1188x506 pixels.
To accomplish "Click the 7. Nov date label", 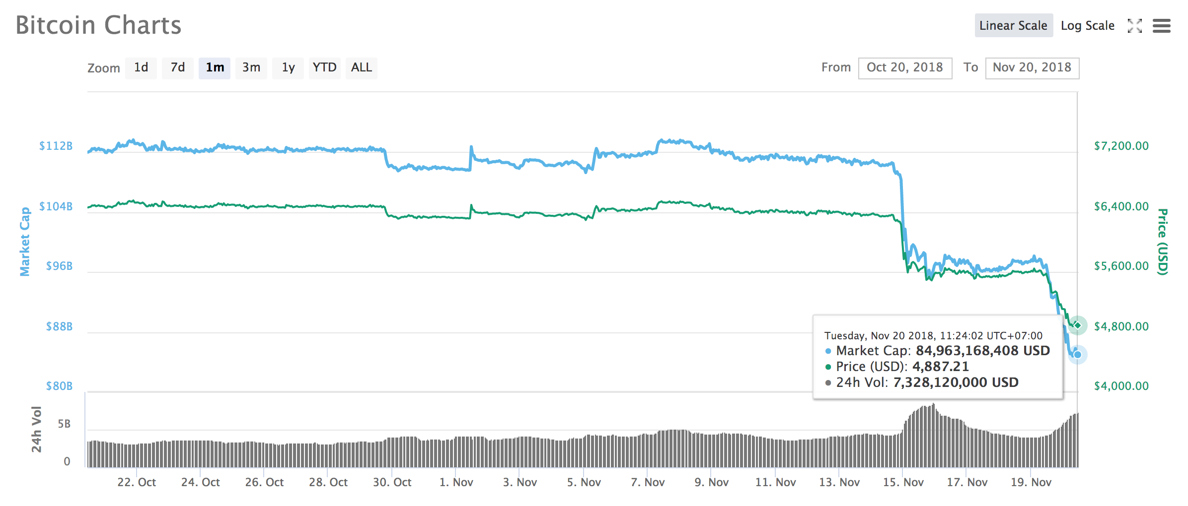I will tap(648, 482).
